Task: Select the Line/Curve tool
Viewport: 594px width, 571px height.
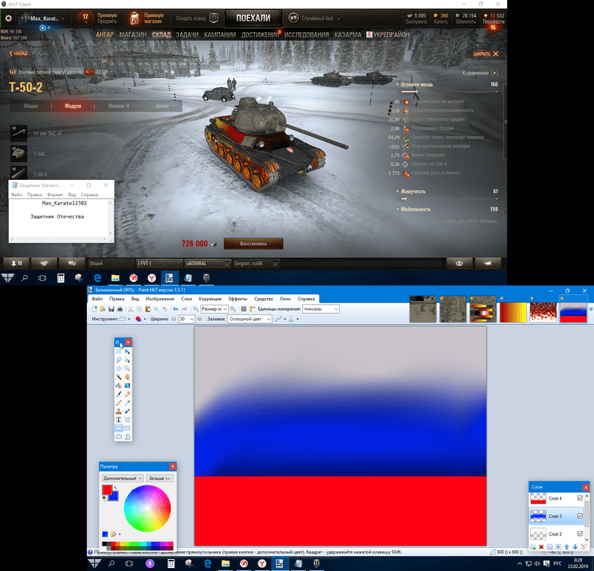Action: pyautogui.click(x=127, y=419)
